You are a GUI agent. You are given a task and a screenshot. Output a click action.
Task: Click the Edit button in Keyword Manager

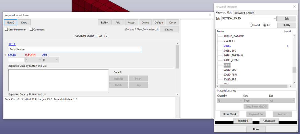pos(287,19)
